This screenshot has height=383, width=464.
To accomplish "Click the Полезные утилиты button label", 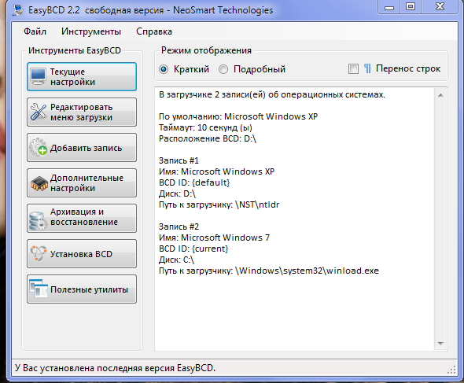I will tap(89, 289).
